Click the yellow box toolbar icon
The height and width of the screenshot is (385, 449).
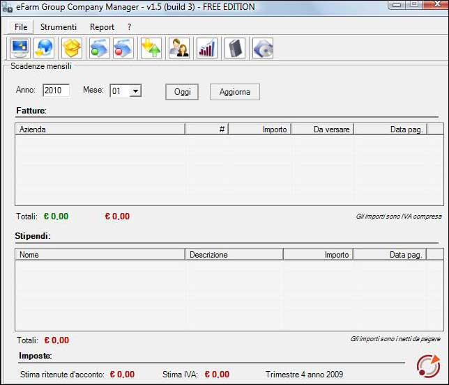72,48
